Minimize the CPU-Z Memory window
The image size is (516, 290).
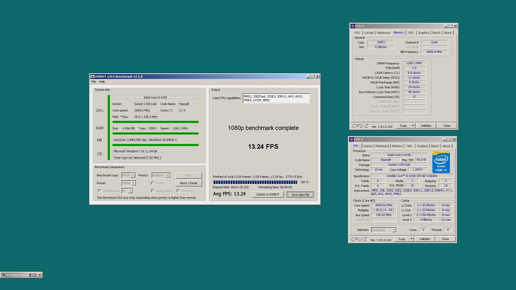[446, 26]
